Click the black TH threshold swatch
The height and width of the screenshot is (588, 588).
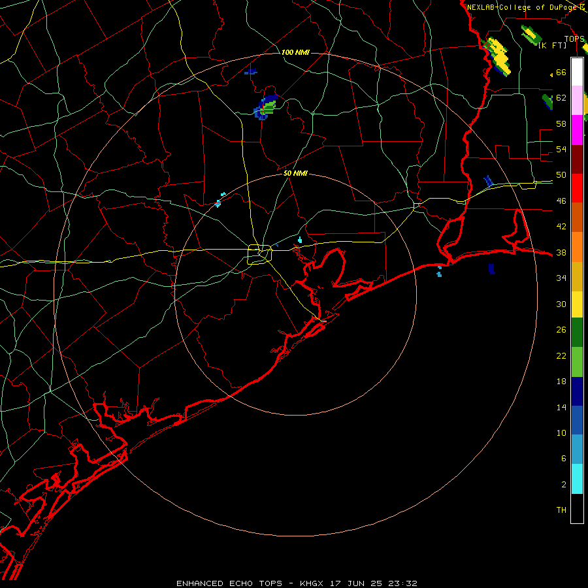pyautogui.click(x=577, y=508)
